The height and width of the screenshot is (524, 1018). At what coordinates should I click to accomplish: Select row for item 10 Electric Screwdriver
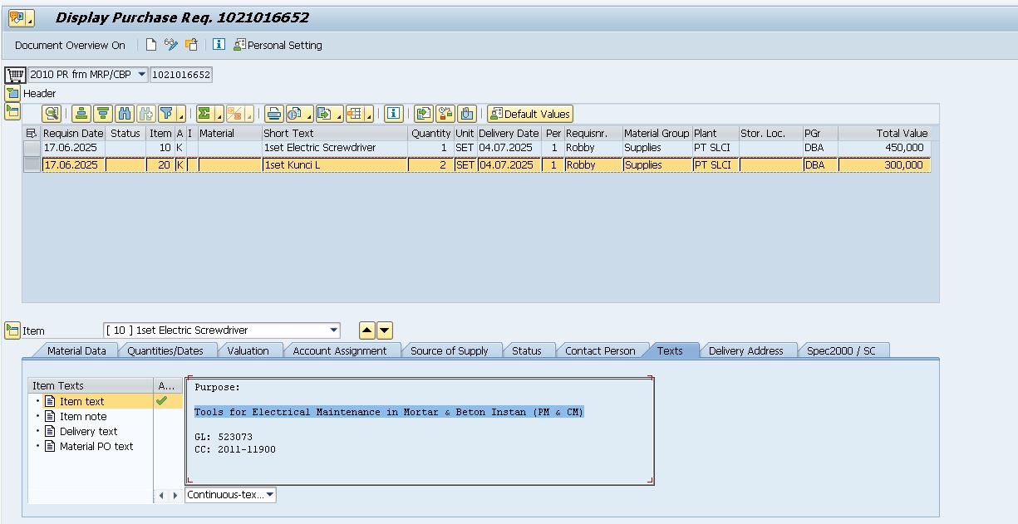[x=32, y=148]
